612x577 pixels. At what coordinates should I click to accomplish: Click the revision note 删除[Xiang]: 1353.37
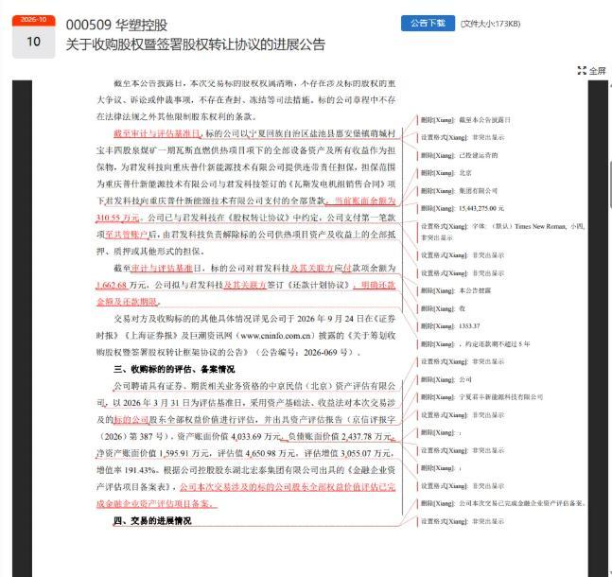pos(450,326)
